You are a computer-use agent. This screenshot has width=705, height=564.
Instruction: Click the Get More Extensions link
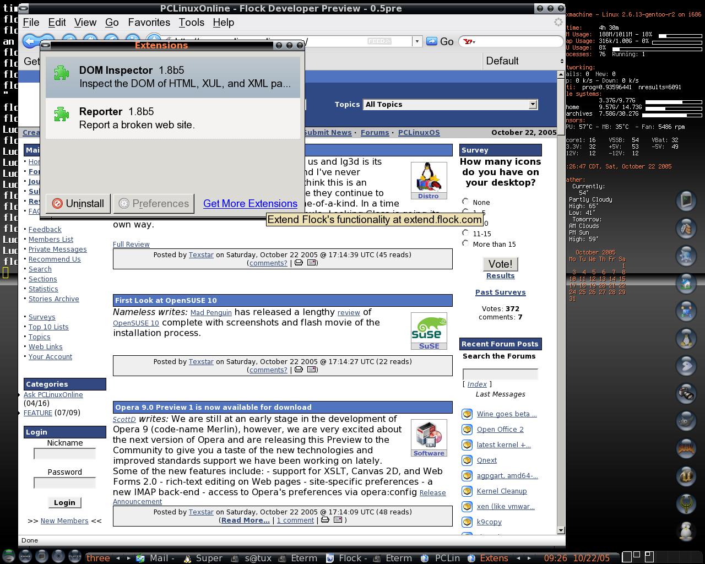coord(250,204)
